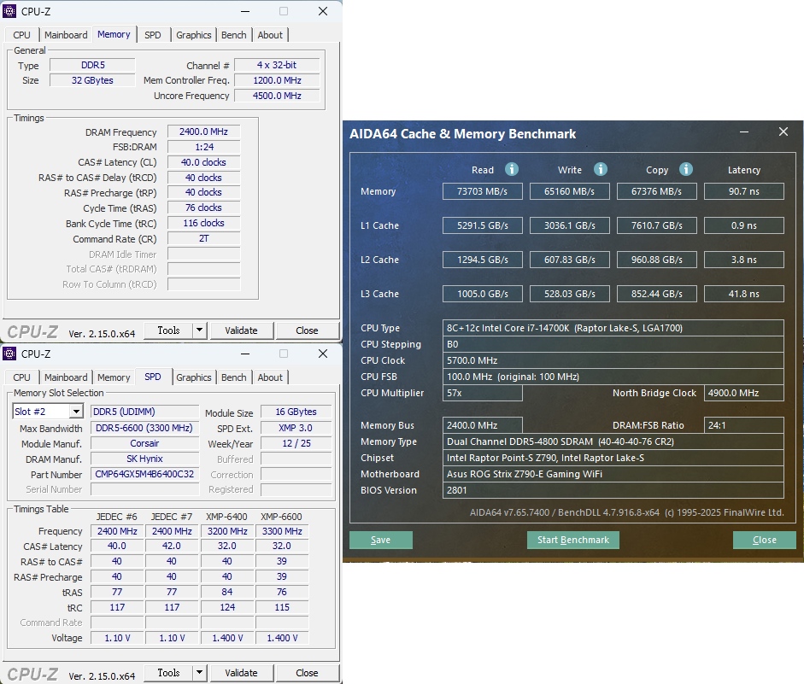Click Close button in top CPU-Z window

pos(307,330)
